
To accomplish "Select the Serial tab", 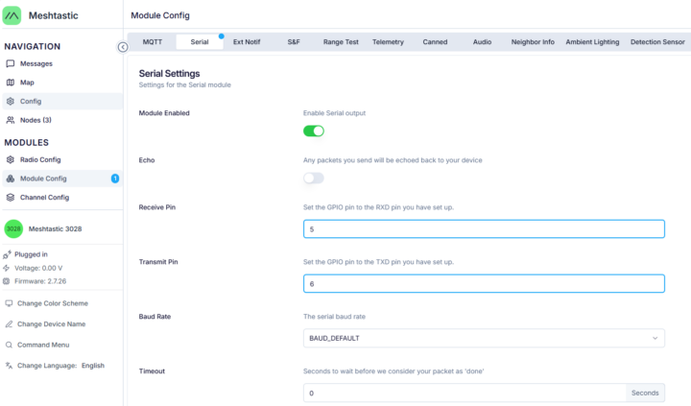I will click(200, 42).
